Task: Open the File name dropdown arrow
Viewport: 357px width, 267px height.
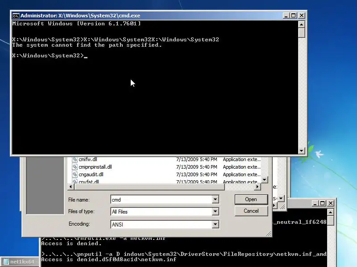Action: tap(215, 199)
